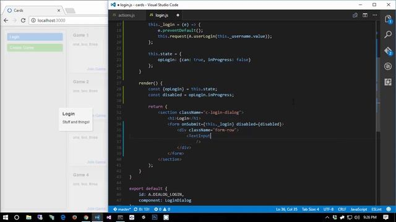396x222 pixels.
Task: Open the Source Control view
Action: (x=388, y=51)
